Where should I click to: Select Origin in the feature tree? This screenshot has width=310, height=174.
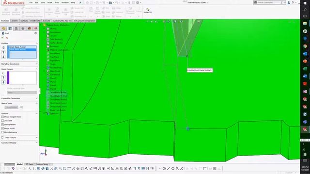[53, 64]
